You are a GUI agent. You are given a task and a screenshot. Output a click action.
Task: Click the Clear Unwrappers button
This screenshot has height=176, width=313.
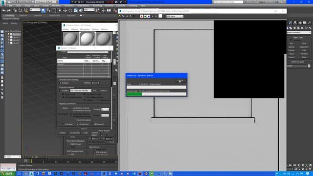[x=84, y=120]
